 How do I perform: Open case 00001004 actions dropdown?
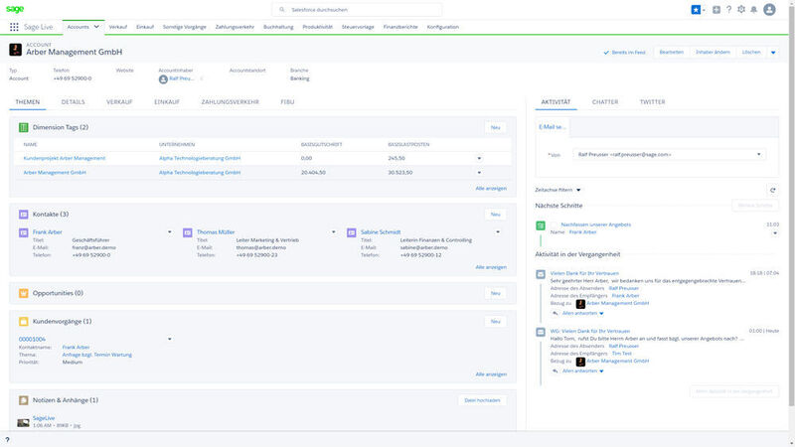point(169,339)
